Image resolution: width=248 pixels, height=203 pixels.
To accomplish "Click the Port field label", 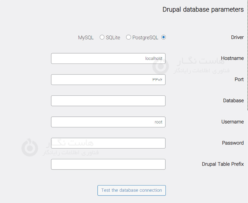I will [239, 79].
